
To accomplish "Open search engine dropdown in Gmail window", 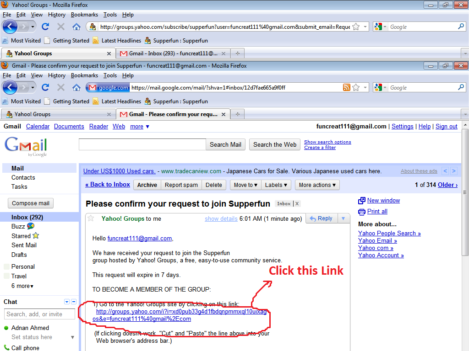I will click(x=385, y=87).
